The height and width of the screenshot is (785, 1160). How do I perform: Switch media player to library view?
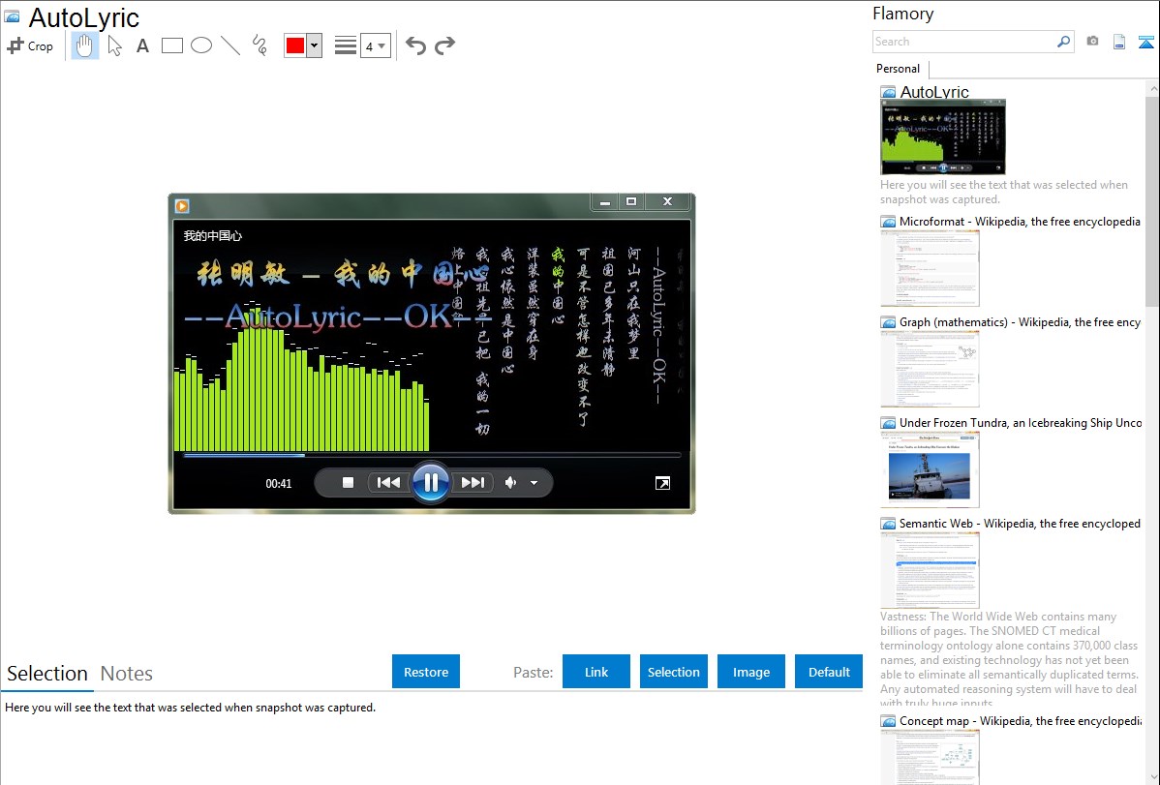pyautogui.click(x=663, y=483)
